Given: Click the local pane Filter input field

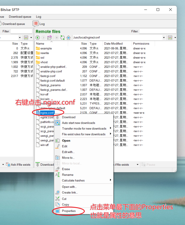Looking at the screenshot, I should [21, 31].
